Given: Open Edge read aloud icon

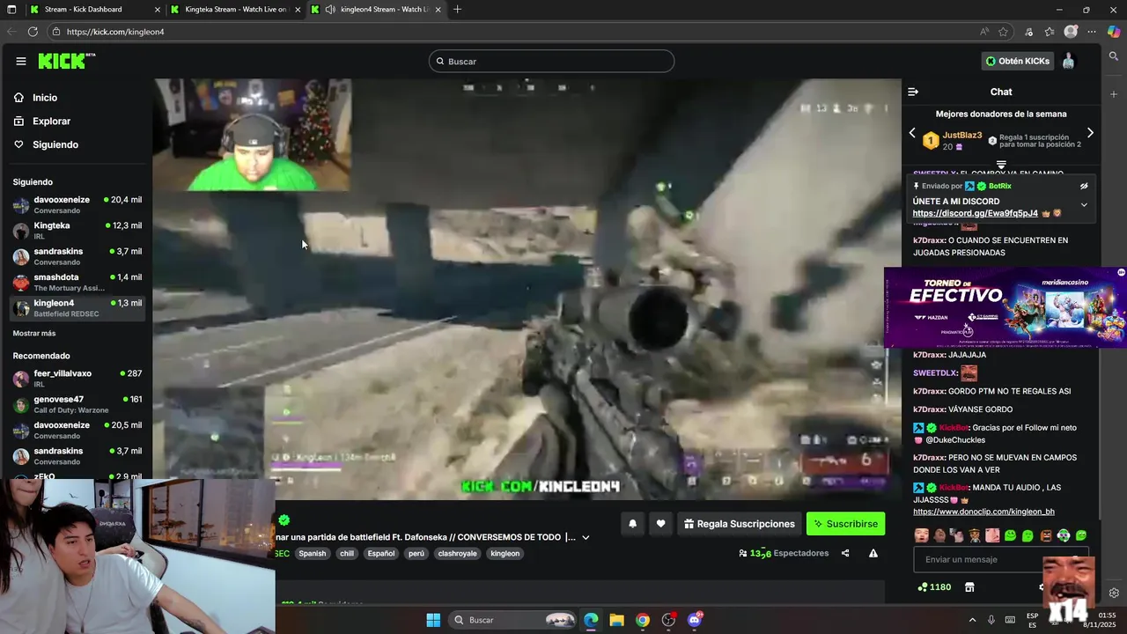Looking at the screenshot, I should 983,32.
